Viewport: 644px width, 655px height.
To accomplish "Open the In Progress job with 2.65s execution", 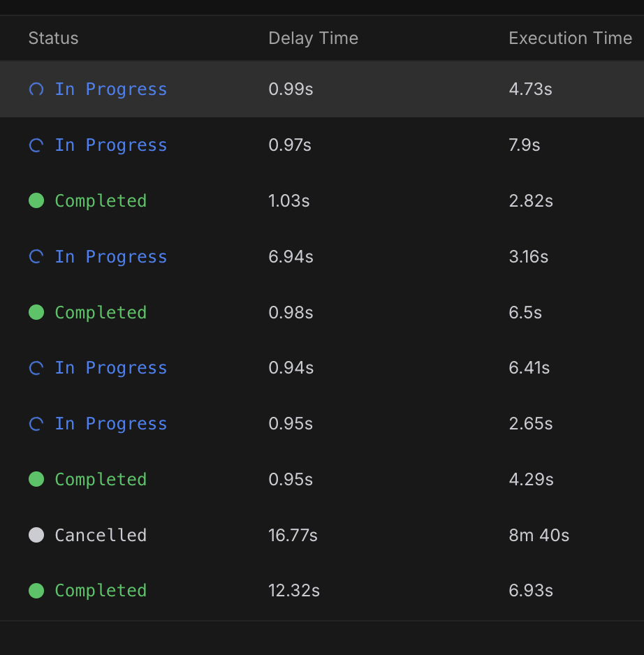I will (322, 424).
